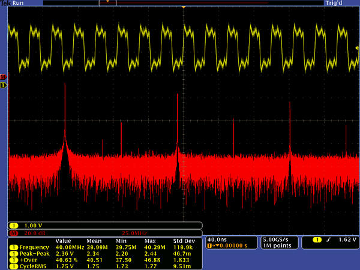The image size is (360, 270).
Task: Click the +Over measurement channel badge
Action: [x=13, y=259]
